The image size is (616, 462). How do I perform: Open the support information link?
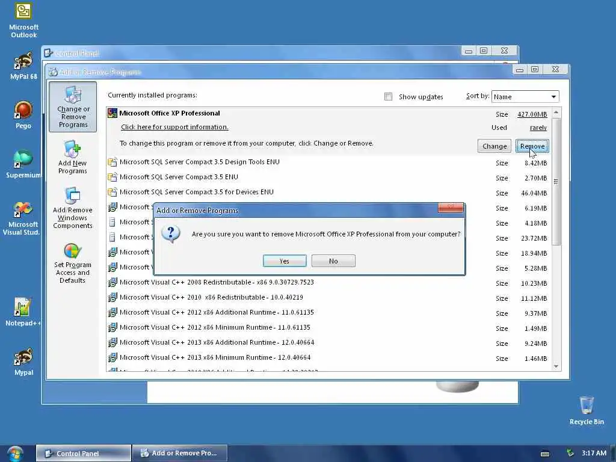pyautogui.click(x=174, y=127)
